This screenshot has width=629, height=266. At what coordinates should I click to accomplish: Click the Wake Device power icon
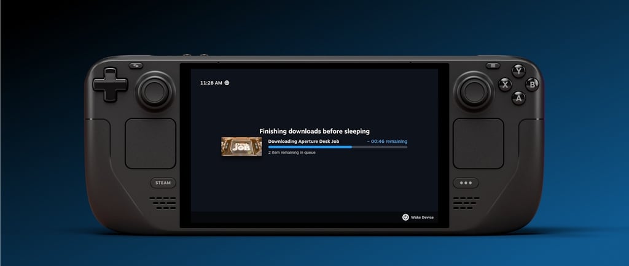click(405, 217)
